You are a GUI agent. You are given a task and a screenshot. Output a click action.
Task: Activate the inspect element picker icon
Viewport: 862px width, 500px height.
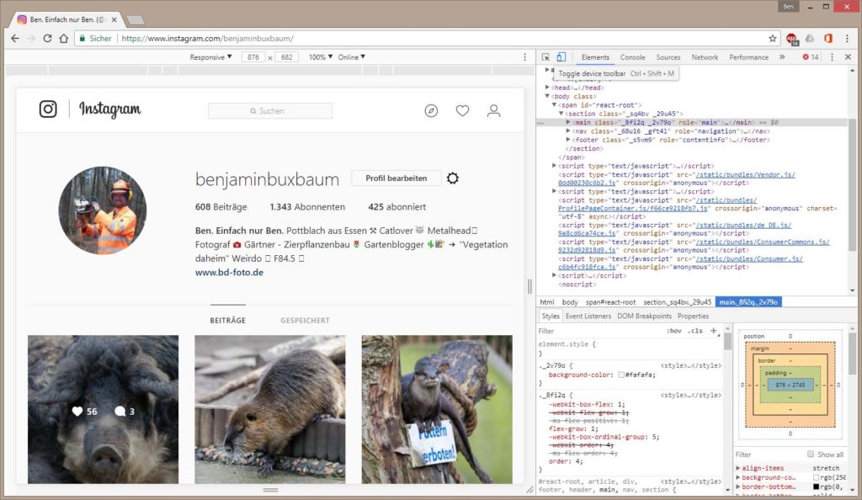click(x=545, y=57)
